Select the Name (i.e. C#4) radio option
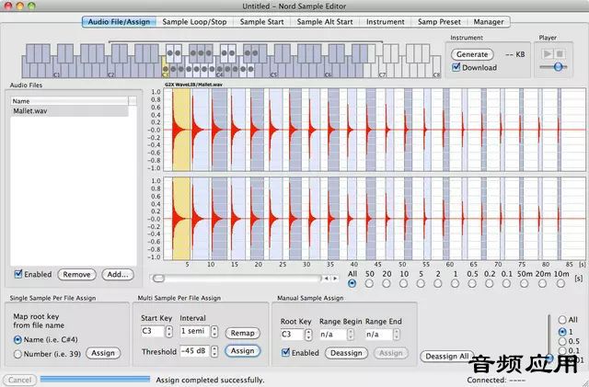This screenshot has width=589, height=387. click(17, 340)
